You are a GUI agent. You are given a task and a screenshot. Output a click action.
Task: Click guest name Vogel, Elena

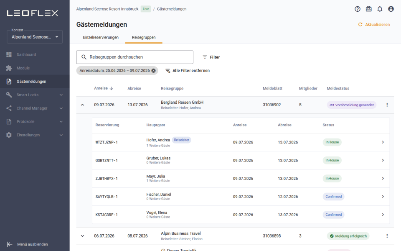157,213
